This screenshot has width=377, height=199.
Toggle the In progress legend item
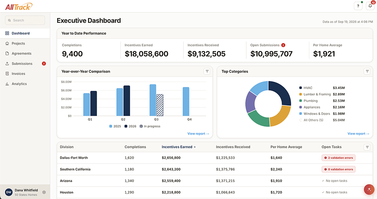[150, 126]
